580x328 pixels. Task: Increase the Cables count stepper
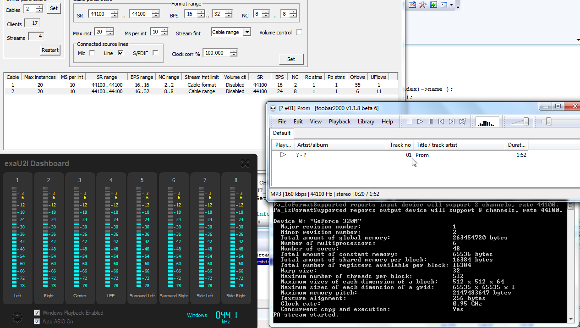click(x=39, y=7)
